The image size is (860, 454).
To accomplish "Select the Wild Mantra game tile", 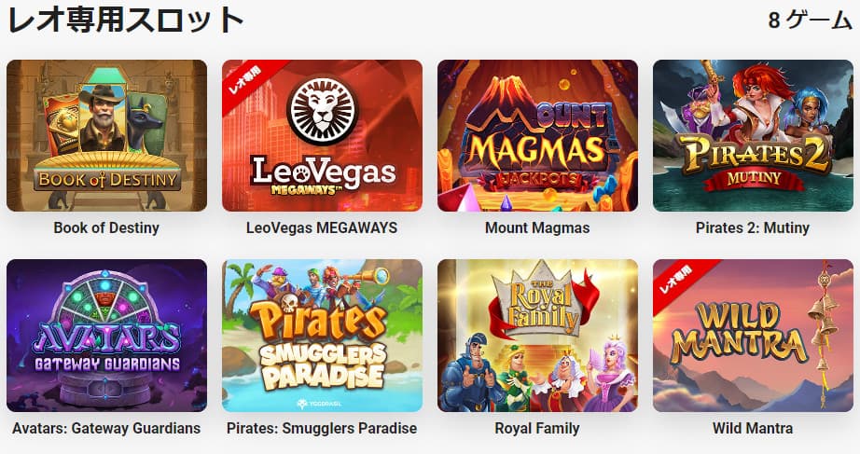I will (x=753, y=336).
